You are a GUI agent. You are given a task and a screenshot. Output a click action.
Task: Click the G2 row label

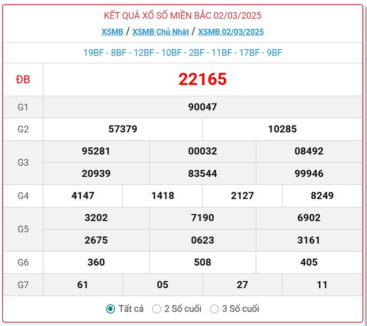click(23, 129)
